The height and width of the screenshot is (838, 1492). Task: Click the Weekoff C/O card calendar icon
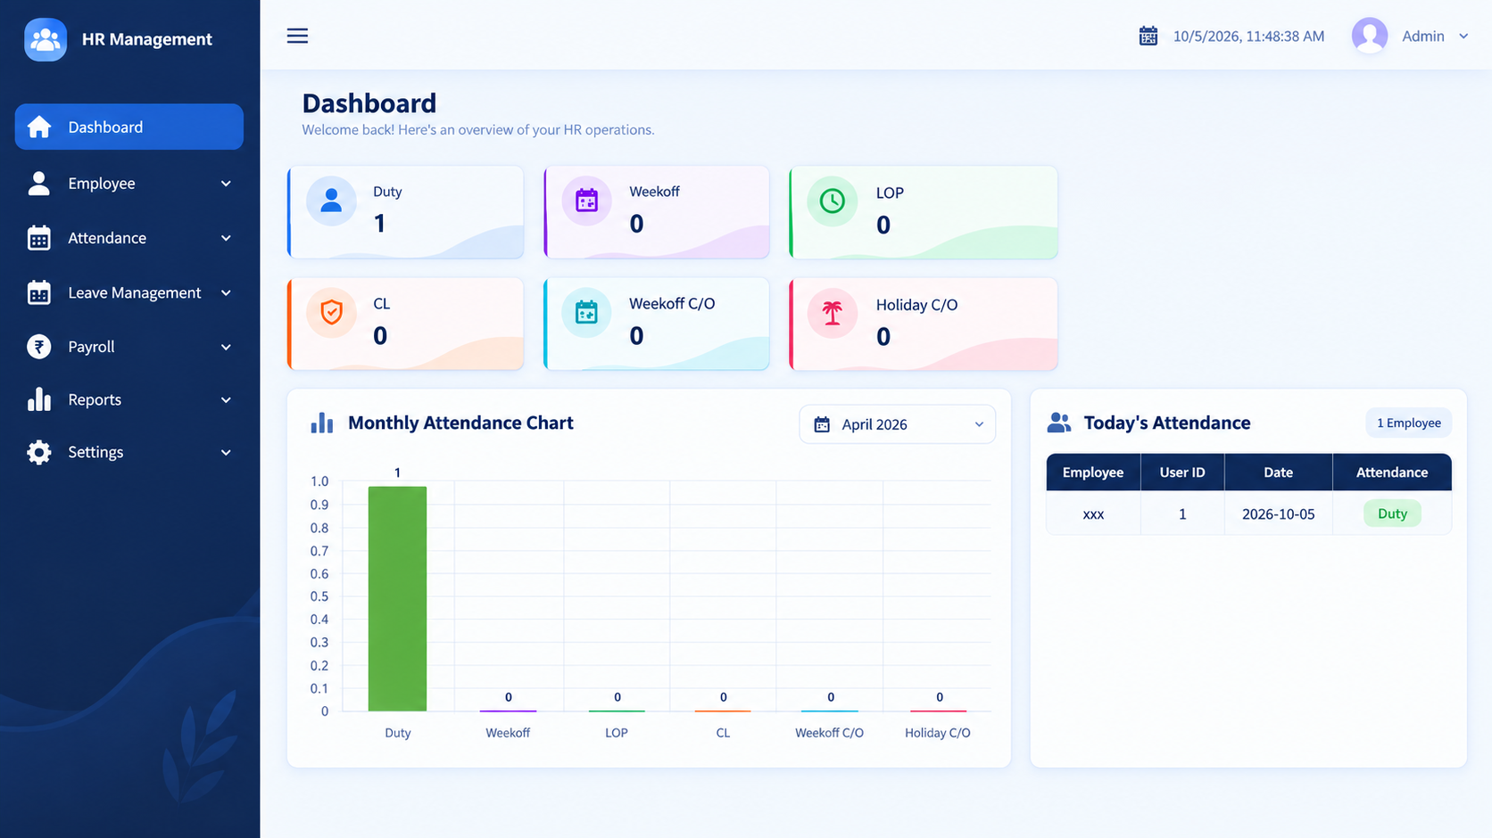tap(586, 313)
